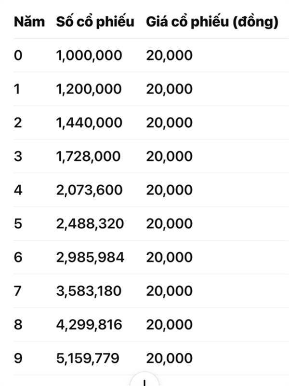Click the share count 2,488,320 cell
The image size is (289, 386).
pos(90,224)
